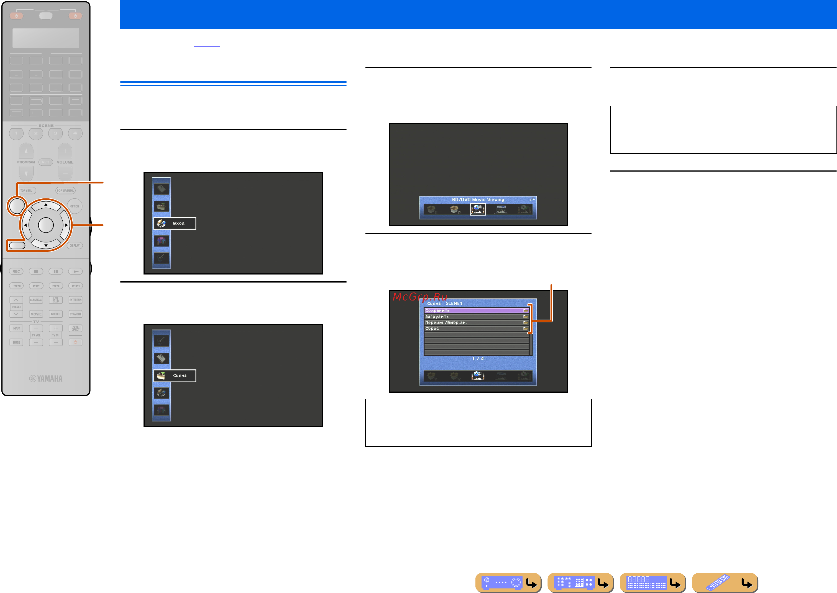Select the Переим./Выбр.зн. menu item
This screenshot has height=593, width=837.
[x=477, y=323]
